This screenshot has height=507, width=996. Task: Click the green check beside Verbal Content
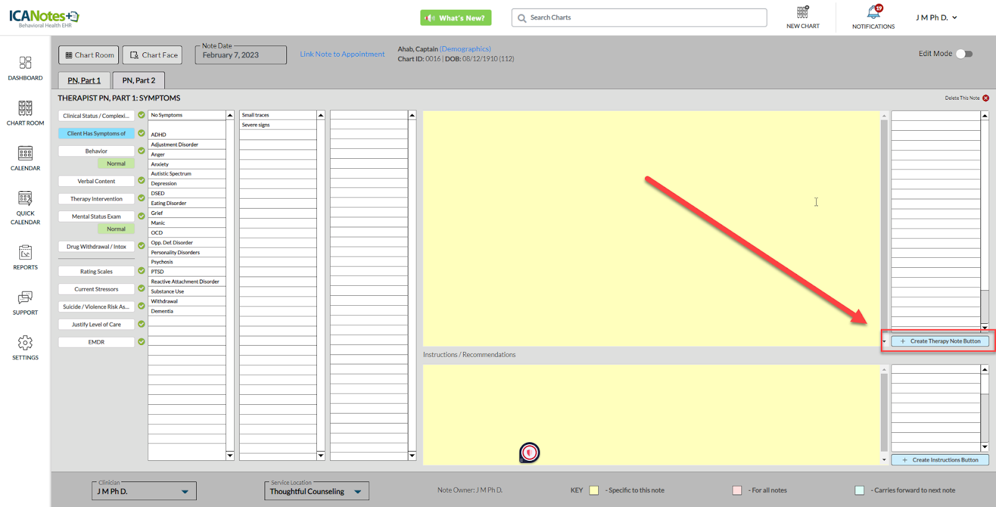click(141, 181)
